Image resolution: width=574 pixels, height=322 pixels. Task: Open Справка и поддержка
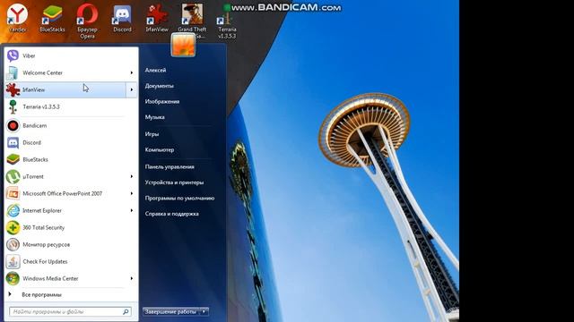tap(171, 214)
